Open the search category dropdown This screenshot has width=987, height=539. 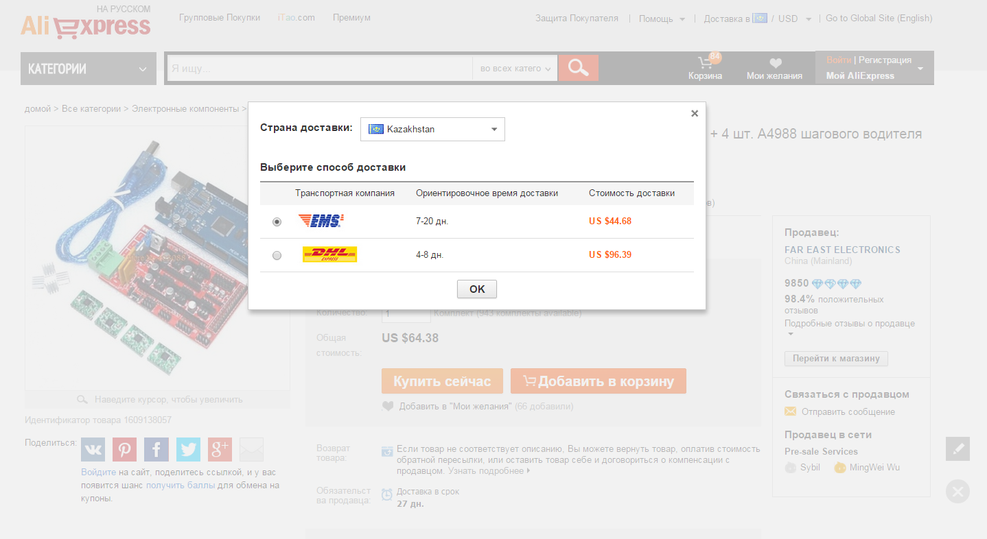pos(515,69)
